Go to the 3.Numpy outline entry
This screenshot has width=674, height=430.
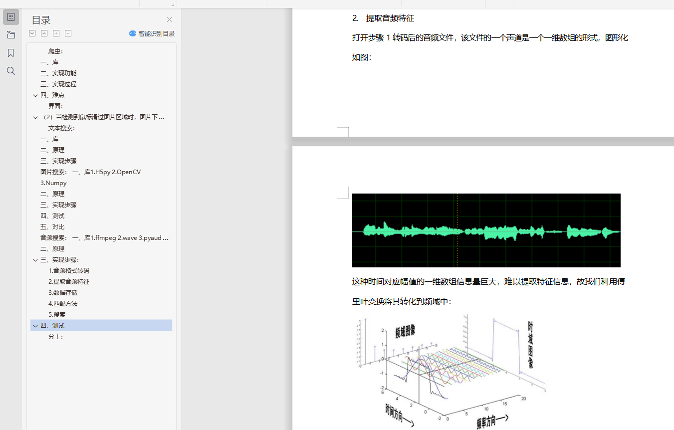tap(53, 183)
